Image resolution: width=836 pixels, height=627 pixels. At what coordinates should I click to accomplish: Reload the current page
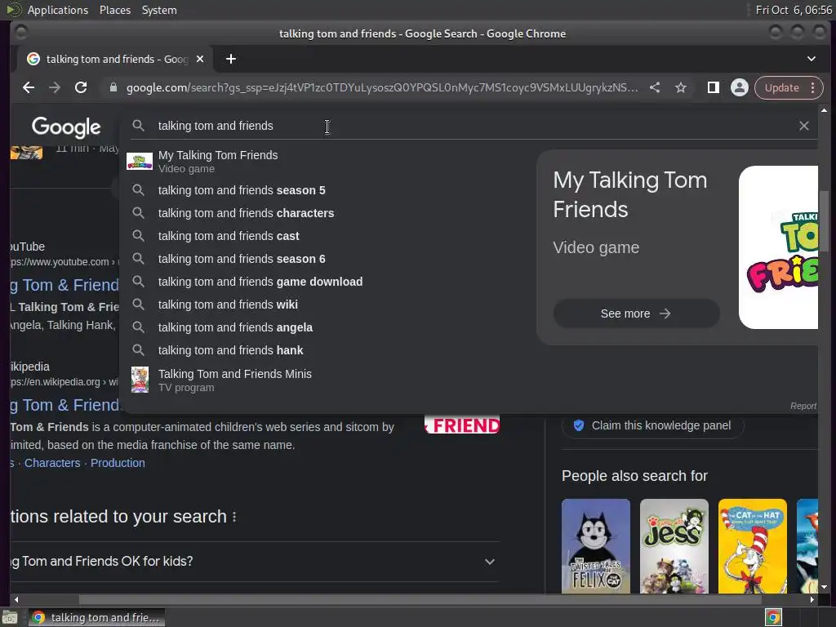81,88
